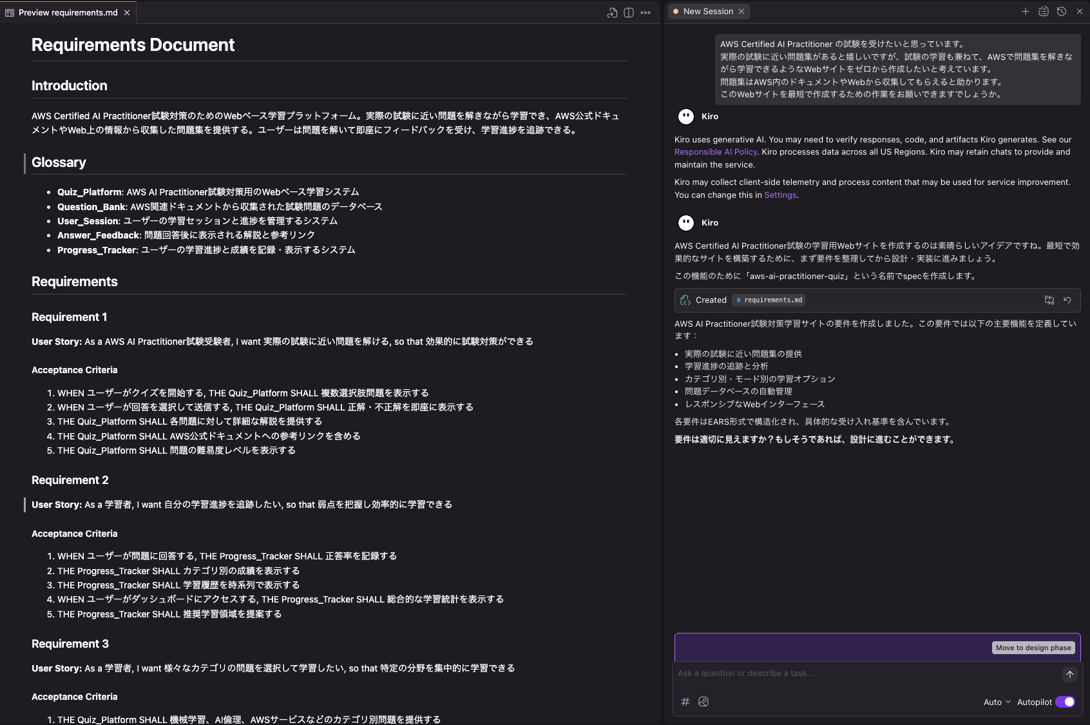Open the editor's more actions menu
Screen dimensions: 1090x725
[x=645, y=12]
